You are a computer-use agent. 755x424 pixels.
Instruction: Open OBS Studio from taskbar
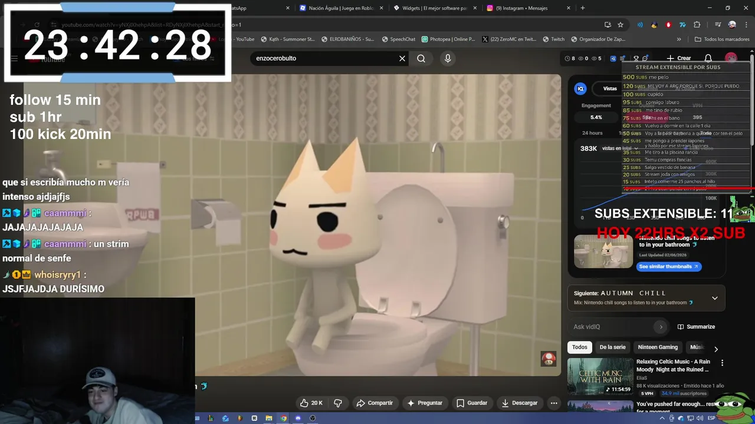point(313,418)
